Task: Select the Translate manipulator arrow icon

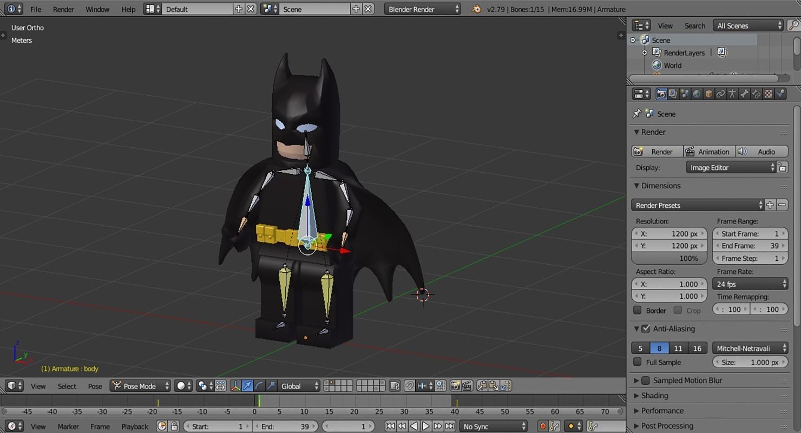Action: (x=247, y=386)
